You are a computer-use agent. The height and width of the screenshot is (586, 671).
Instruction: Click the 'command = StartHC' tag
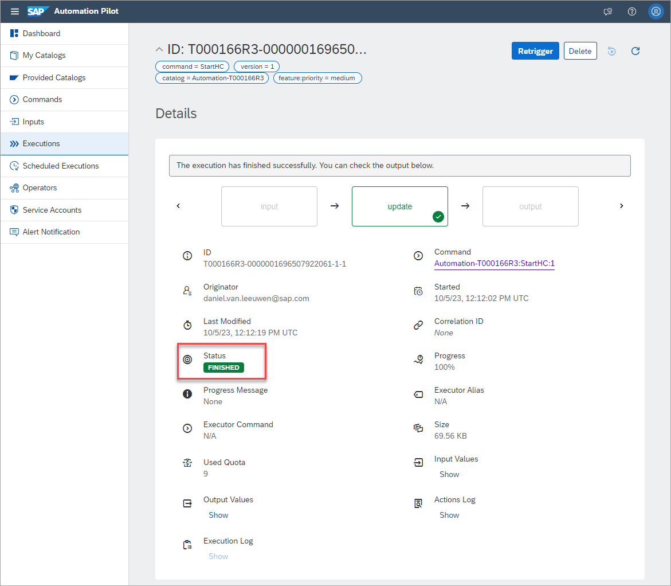click(192, 67)
